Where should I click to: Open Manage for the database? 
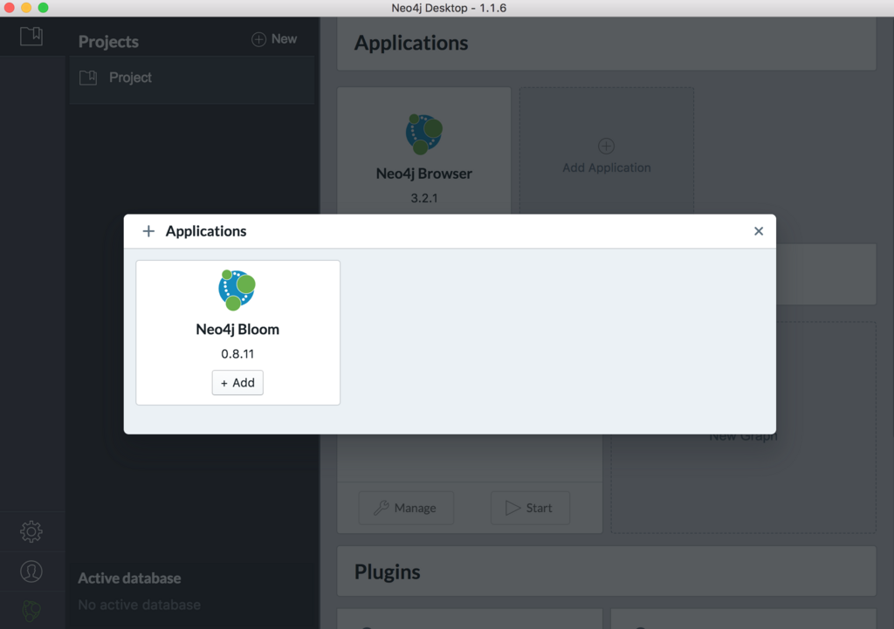coord(406,508)
